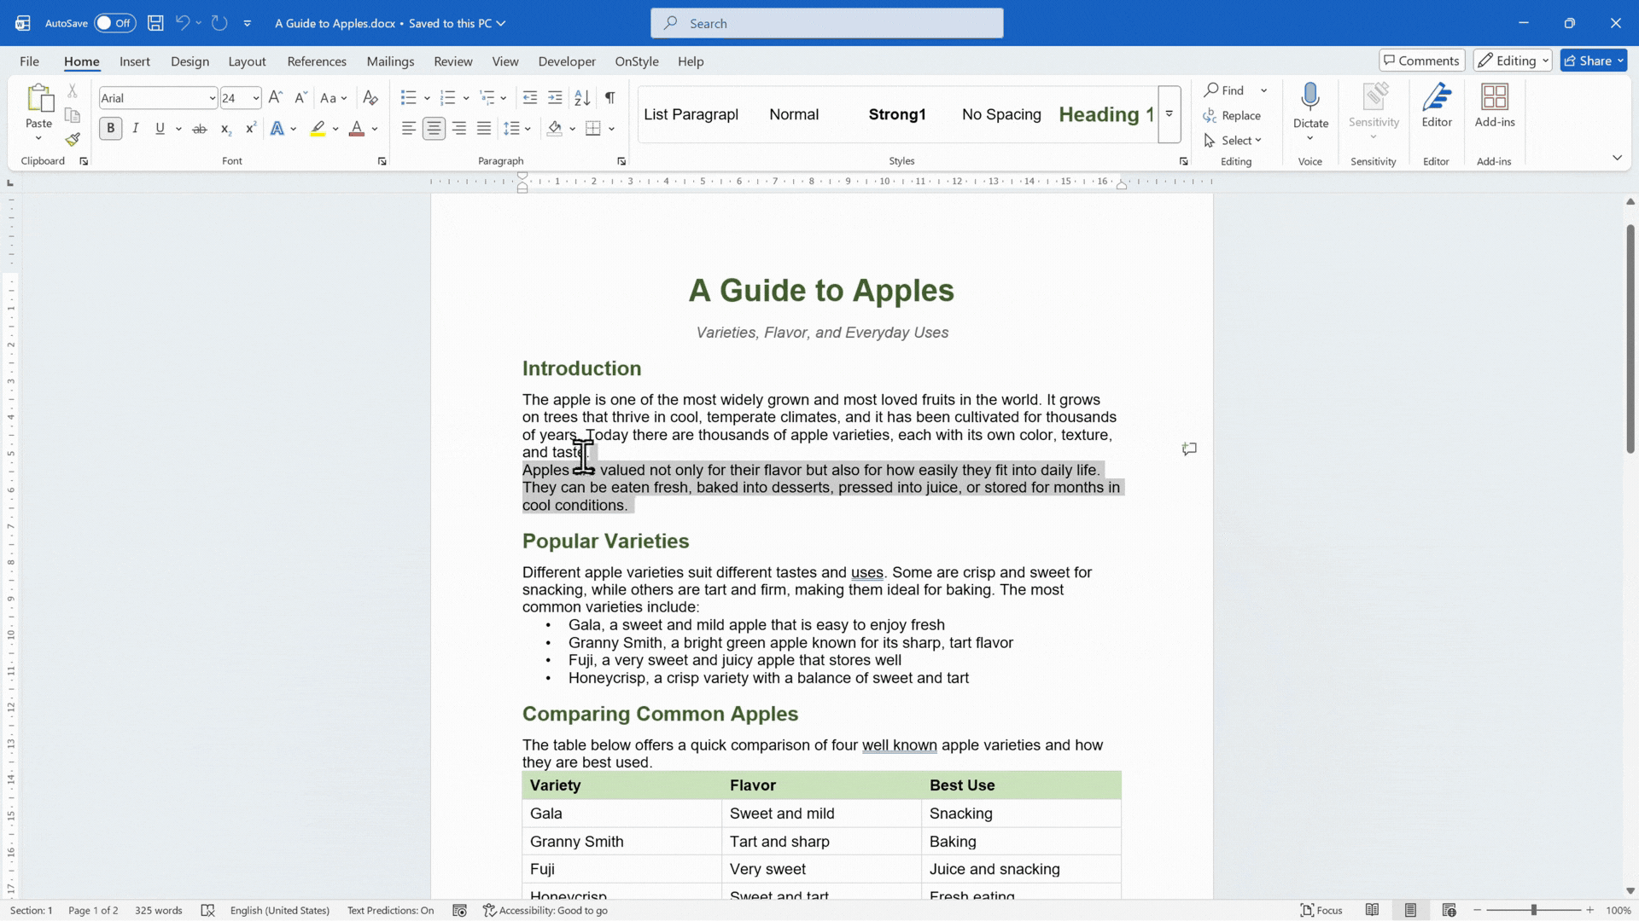Click in the title bar Search box
1639x921 pixels.
tap(826, 23)
